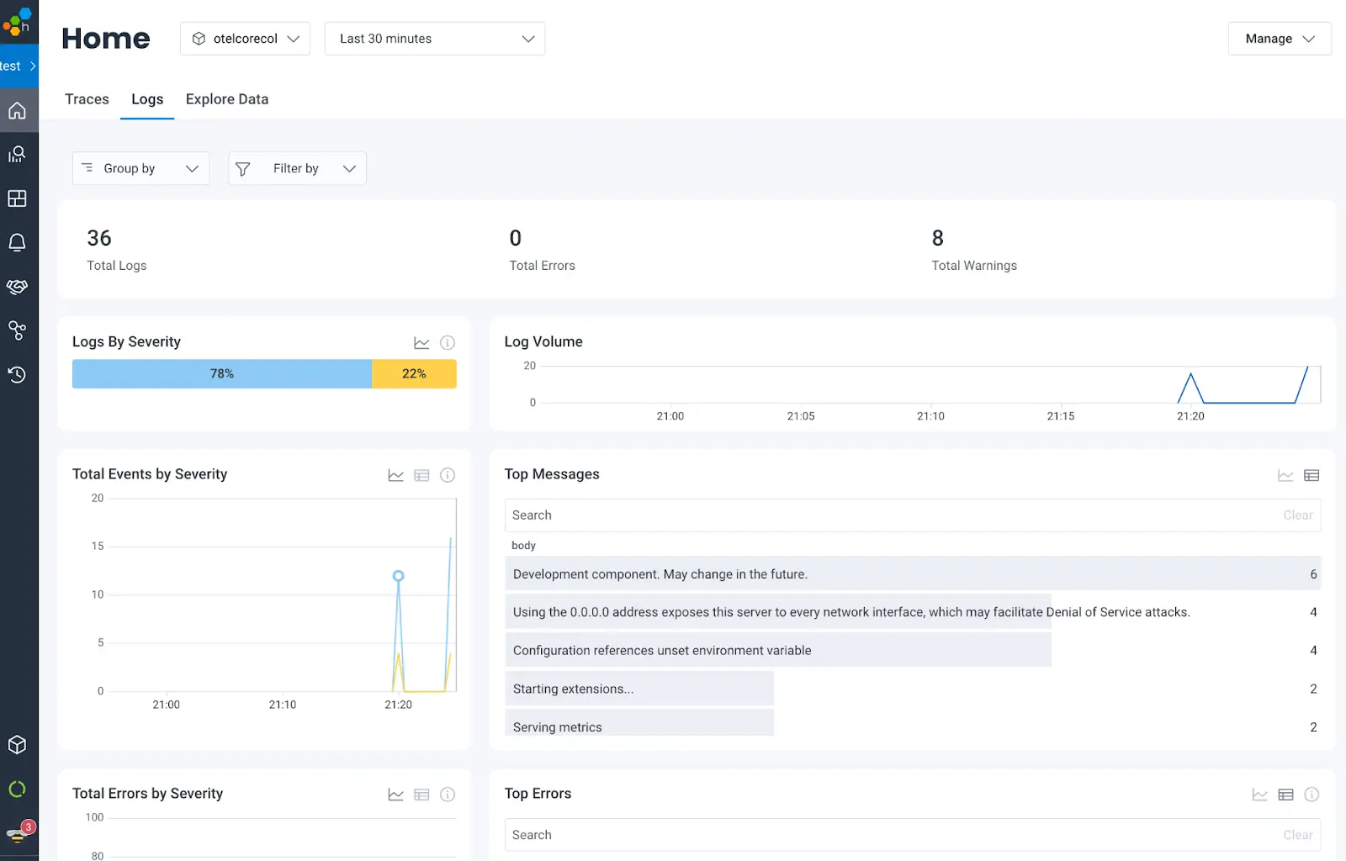Click Clear in Top Messages search
The image size is (1346, 861).
click(1297, 515)
